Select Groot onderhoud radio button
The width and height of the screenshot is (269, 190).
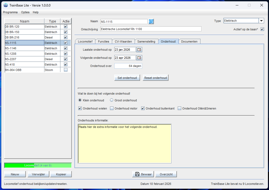tap(112, 100)
